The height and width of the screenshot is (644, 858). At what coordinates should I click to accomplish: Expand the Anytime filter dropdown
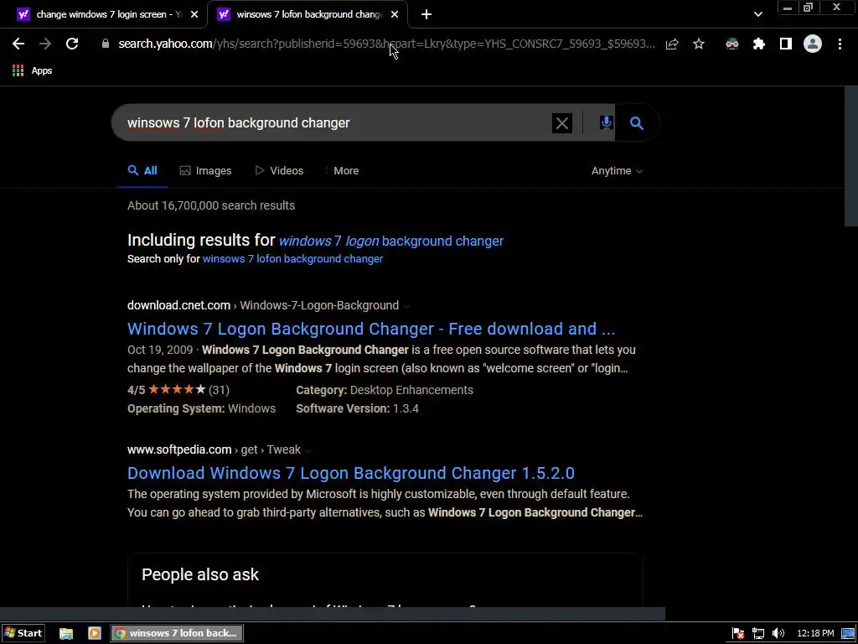[x=617, y=171]
